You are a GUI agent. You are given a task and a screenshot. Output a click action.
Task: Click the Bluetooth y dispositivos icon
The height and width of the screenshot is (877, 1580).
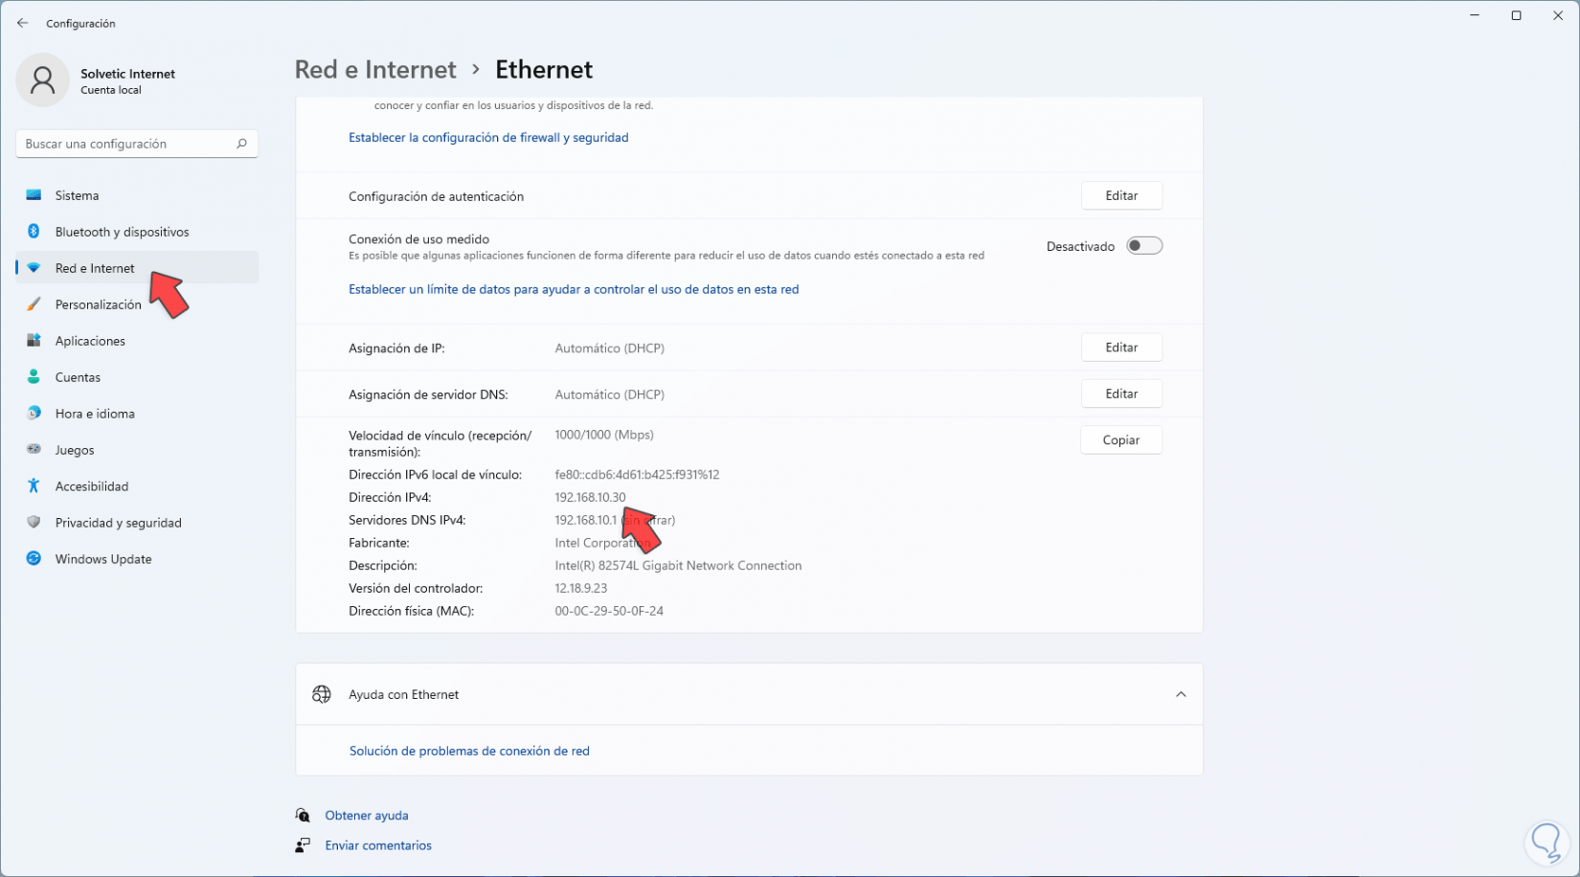point(34,232)
